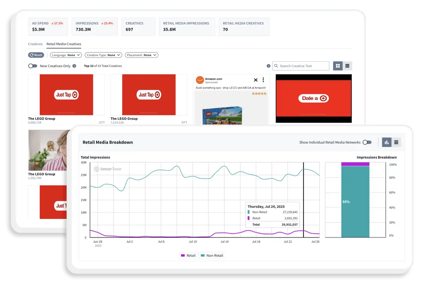Click the purple Retail segment atop the bar
Screen dimensions: 428x286
tap(355, 164)
